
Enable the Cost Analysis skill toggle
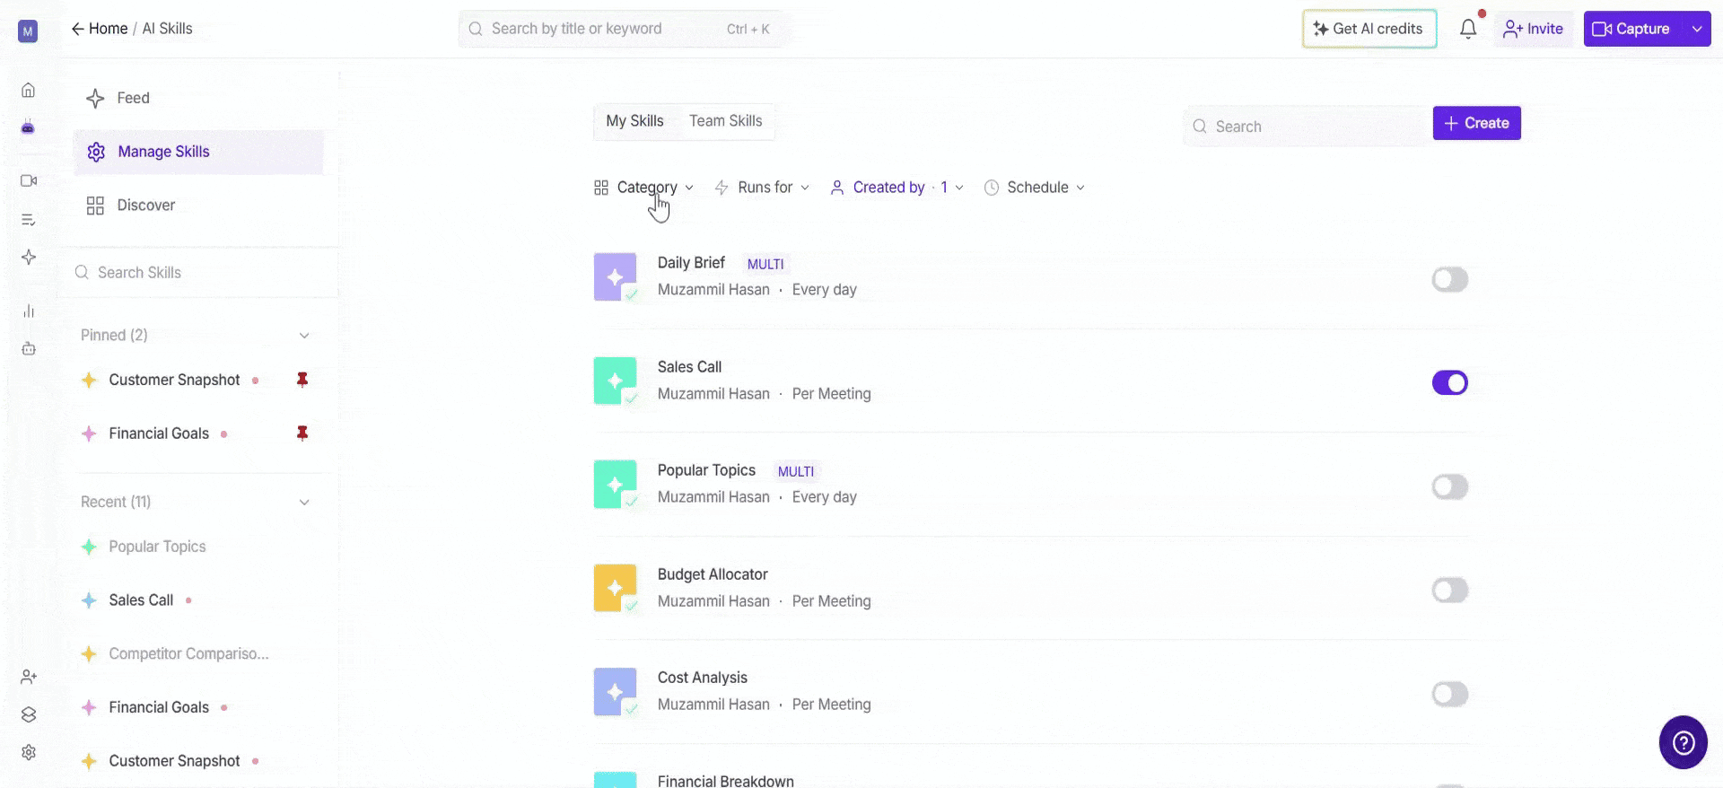pyautogui.click(x=1450, y=694)
